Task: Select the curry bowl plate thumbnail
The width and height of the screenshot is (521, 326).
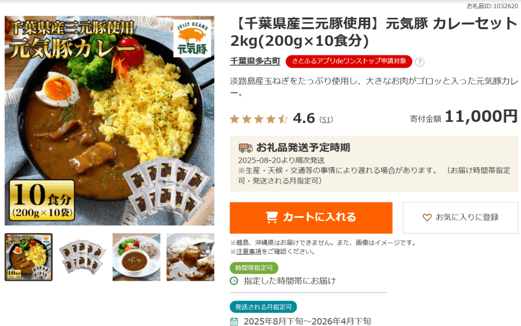Action: point(136,257)
